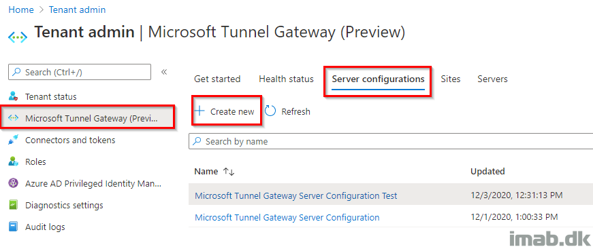The image size is (593, 247).
Task: Click the Roles person icon
Action: tap(13, 161)
